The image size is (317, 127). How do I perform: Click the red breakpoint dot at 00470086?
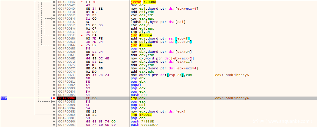54,98
